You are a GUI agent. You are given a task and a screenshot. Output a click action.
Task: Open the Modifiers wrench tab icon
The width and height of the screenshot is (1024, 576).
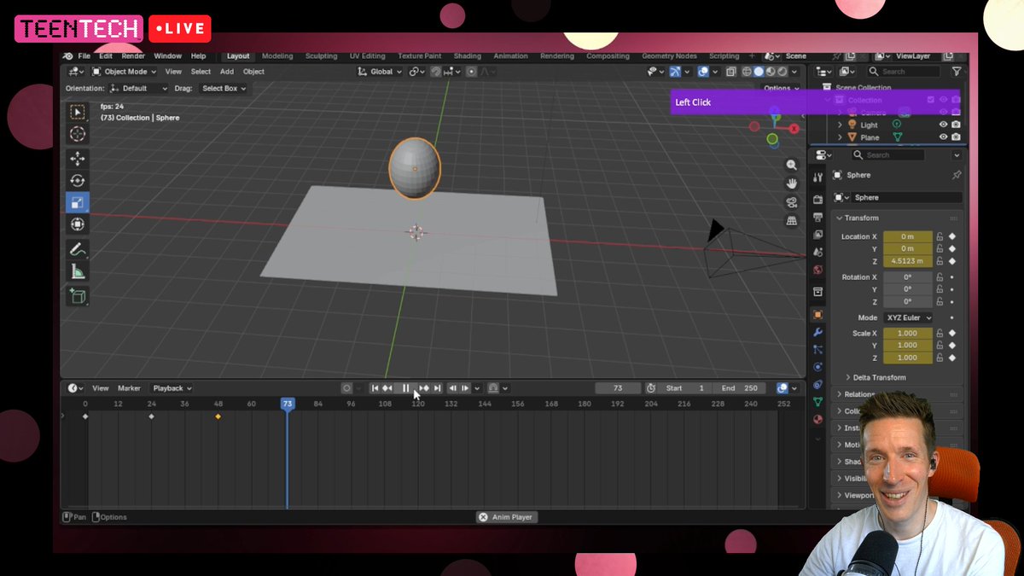click(x=817, y=332)
